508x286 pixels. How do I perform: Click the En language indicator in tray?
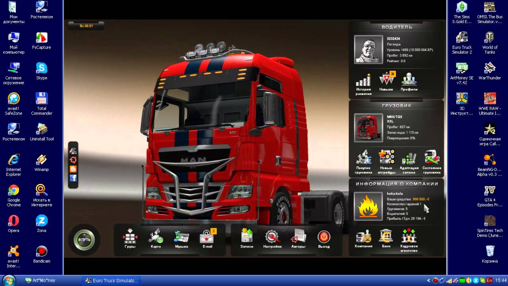(x=489, y=280)
